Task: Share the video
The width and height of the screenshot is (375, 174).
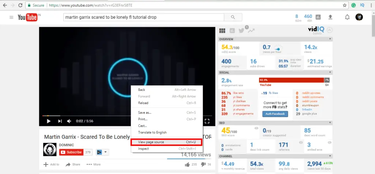Action: 73,164
